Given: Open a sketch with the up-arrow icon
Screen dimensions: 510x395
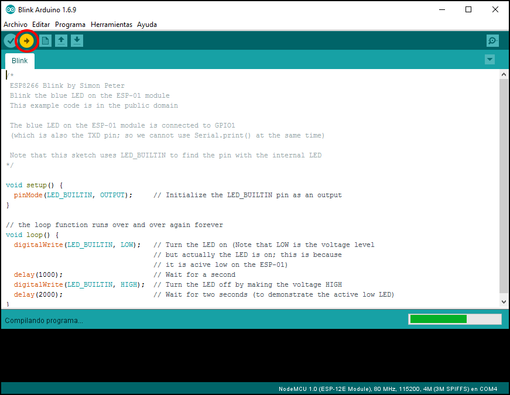Looking at the screenshot, I should pyautogui.click(x=61, y=40).
